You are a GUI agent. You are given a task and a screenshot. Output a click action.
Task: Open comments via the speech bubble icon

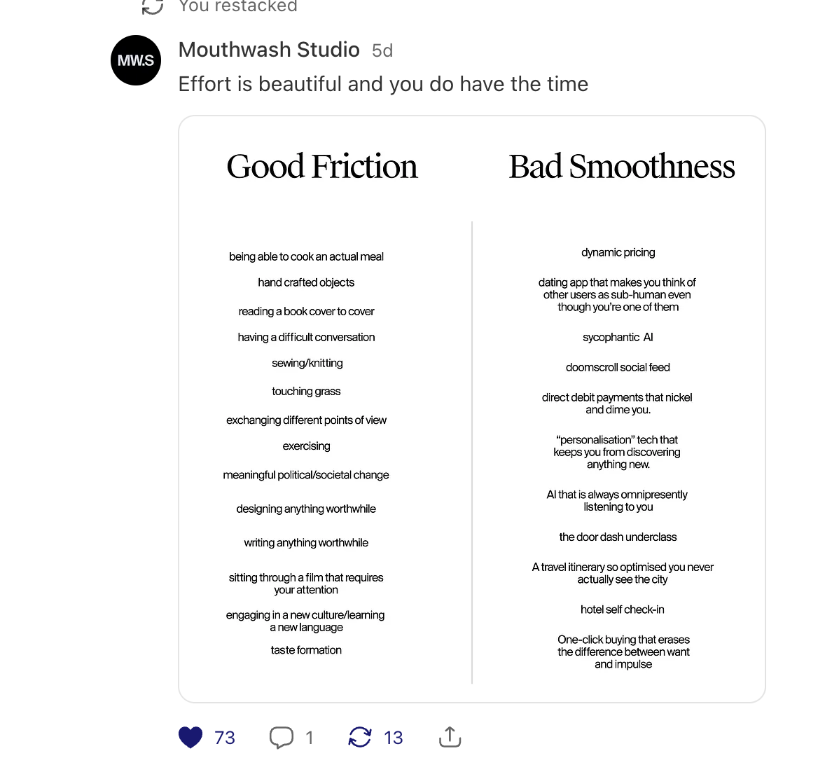pyautogui.click(x=282, y=737)
